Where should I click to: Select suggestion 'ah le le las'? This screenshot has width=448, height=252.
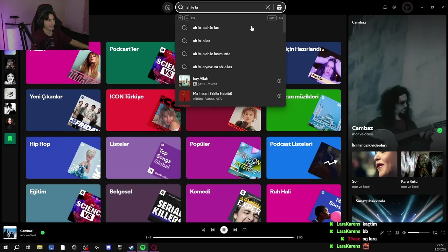[230, 41]
